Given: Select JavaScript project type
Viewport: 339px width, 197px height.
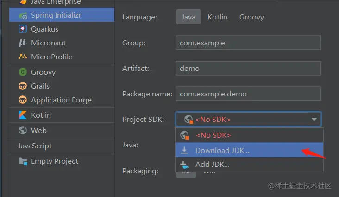Looking at the screenshot, I should [x=62, y=146].
